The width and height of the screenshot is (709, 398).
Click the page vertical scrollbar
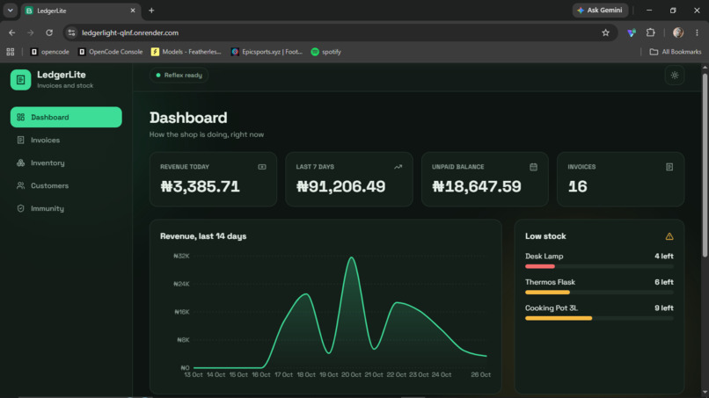pos(705,166)
